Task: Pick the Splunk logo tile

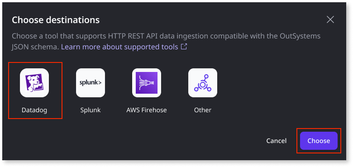Action: (x=91, y=83)
